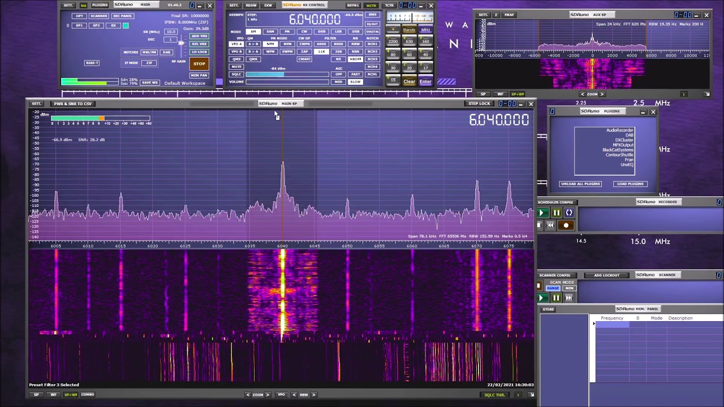
Task: Click Aux SP resize corner arrow
Action: [707, 94]
